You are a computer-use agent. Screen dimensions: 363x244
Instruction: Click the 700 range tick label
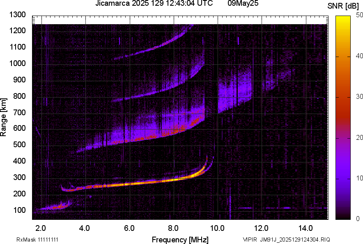19,112
